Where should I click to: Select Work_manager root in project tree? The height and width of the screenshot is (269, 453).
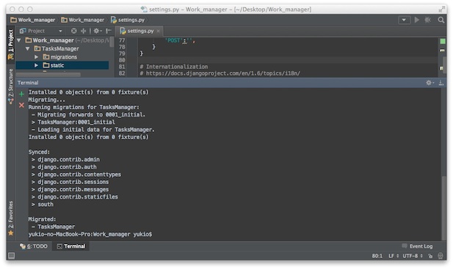(53, 40)
